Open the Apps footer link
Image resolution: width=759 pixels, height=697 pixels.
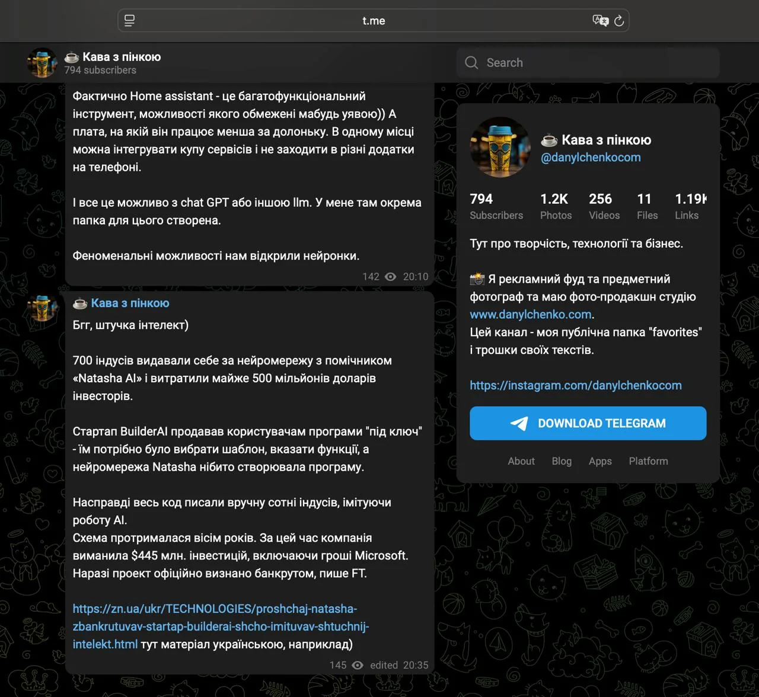click(x=600, y=461)
